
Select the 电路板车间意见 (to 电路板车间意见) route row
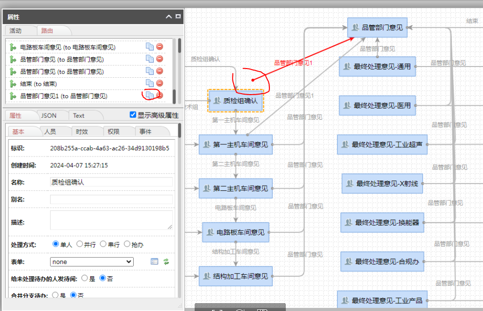(86, 47)
